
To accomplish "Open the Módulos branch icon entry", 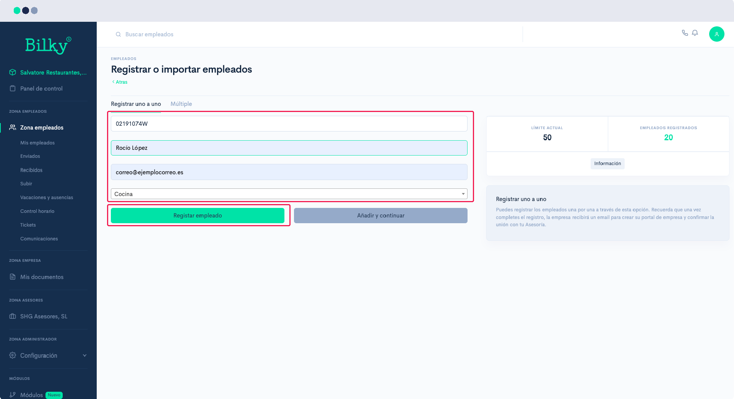I will tap(12, 395).
